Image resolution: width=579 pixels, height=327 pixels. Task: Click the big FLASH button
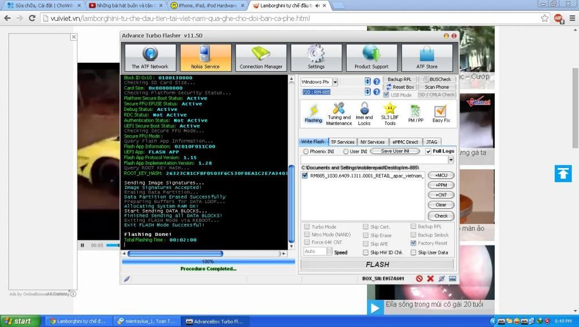pyautogui.click(x=377, y=265)
